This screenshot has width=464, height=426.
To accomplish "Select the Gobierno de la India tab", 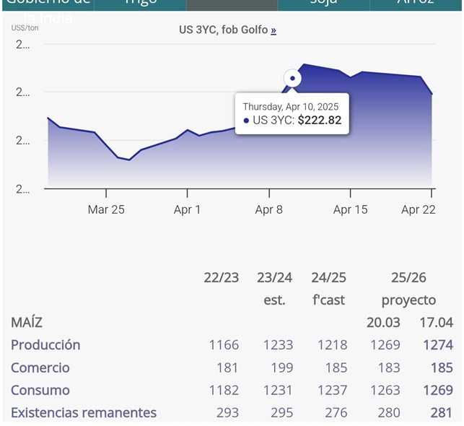I will (x=48, y=4).
